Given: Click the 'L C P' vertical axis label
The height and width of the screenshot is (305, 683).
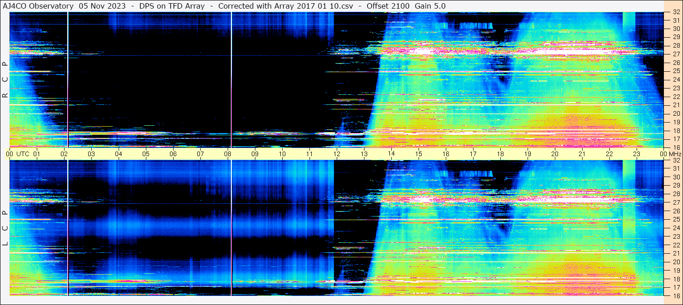Looking at the screenshot, I should coord(5,228).
